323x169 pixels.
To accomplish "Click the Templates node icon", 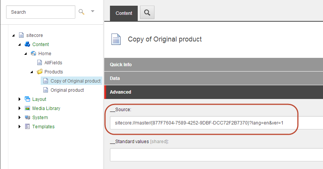I will 27,127.
